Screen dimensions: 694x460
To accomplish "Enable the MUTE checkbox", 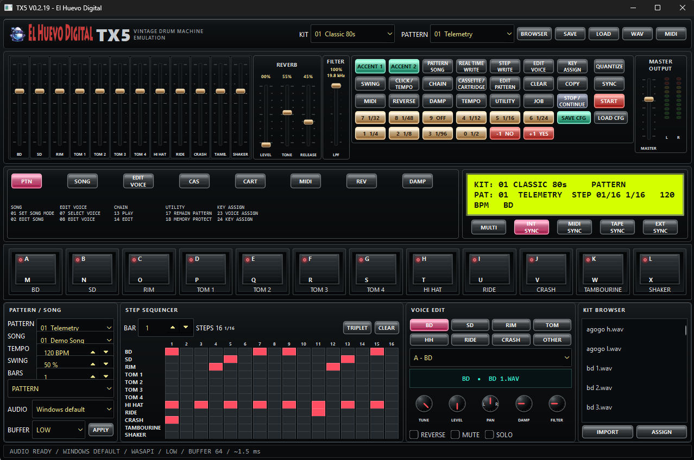I will (455, 435).
